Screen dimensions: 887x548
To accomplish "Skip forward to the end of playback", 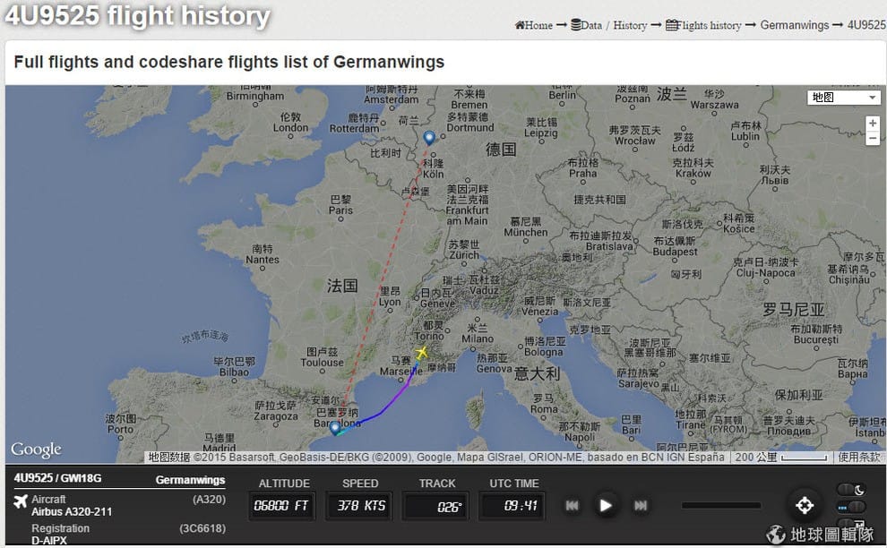I will click(641, 506).
